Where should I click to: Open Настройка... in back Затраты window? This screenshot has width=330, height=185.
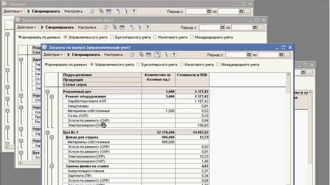pos(74,11)
